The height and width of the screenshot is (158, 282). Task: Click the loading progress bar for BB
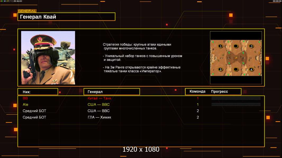[x=236, y=98]
